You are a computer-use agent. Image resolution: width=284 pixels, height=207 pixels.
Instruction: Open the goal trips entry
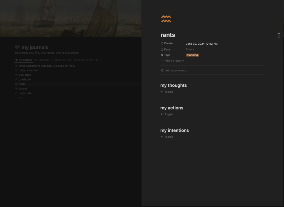tap(25, 75)
